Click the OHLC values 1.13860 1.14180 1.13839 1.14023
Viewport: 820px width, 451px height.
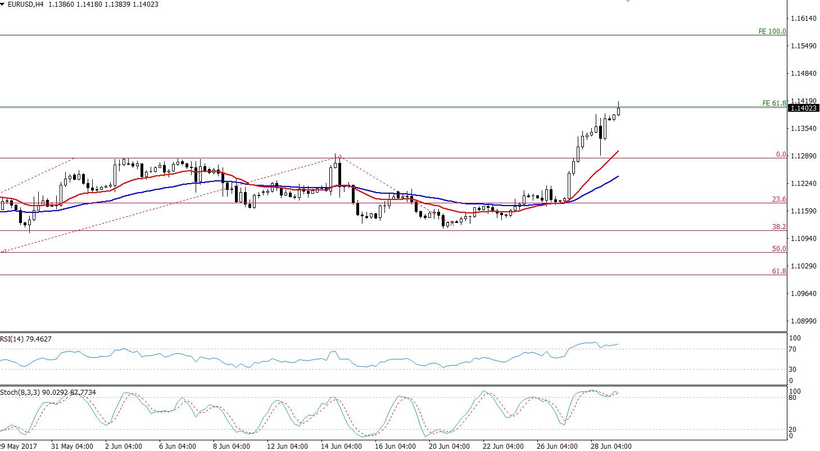coord(102,4)
